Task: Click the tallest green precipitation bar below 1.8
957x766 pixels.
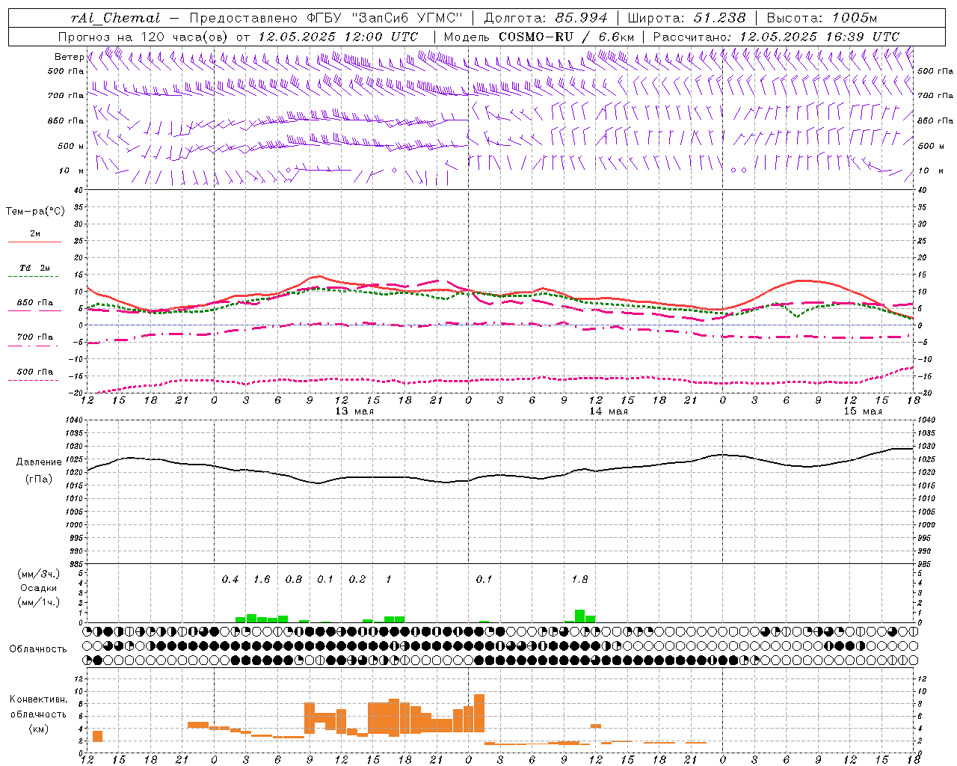Action: tap(579, 616)
